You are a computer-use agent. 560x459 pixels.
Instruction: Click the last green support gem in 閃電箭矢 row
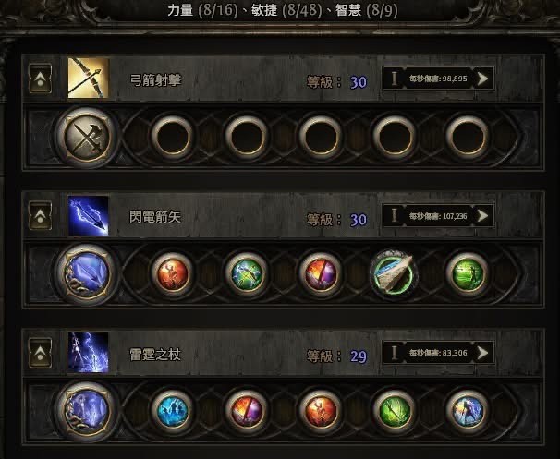click(468, 274)
